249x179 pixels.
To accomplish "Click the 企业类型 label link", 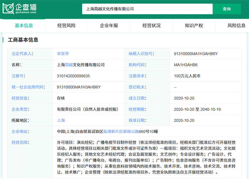I will point(19,109).
